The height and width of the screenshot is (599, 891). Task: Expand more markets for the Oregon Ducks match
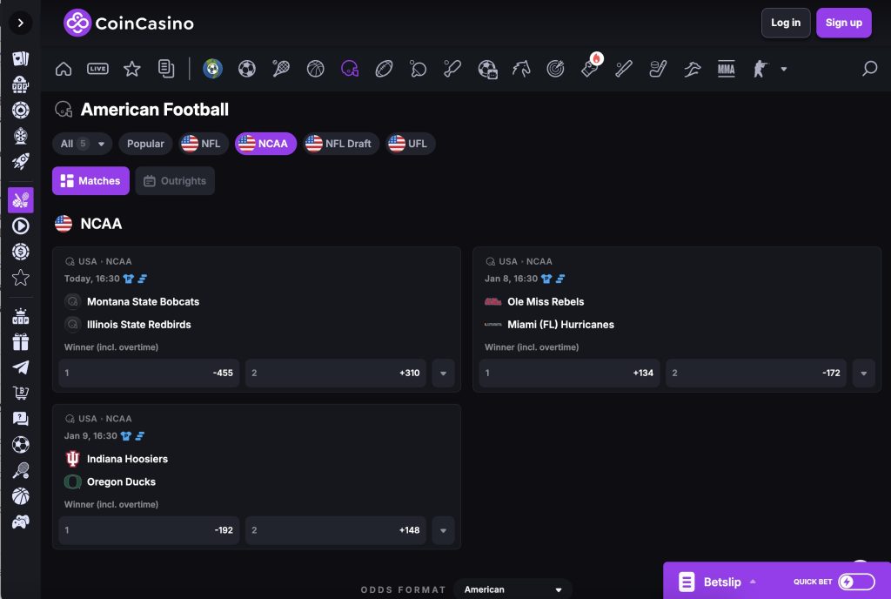click(444, 529)
